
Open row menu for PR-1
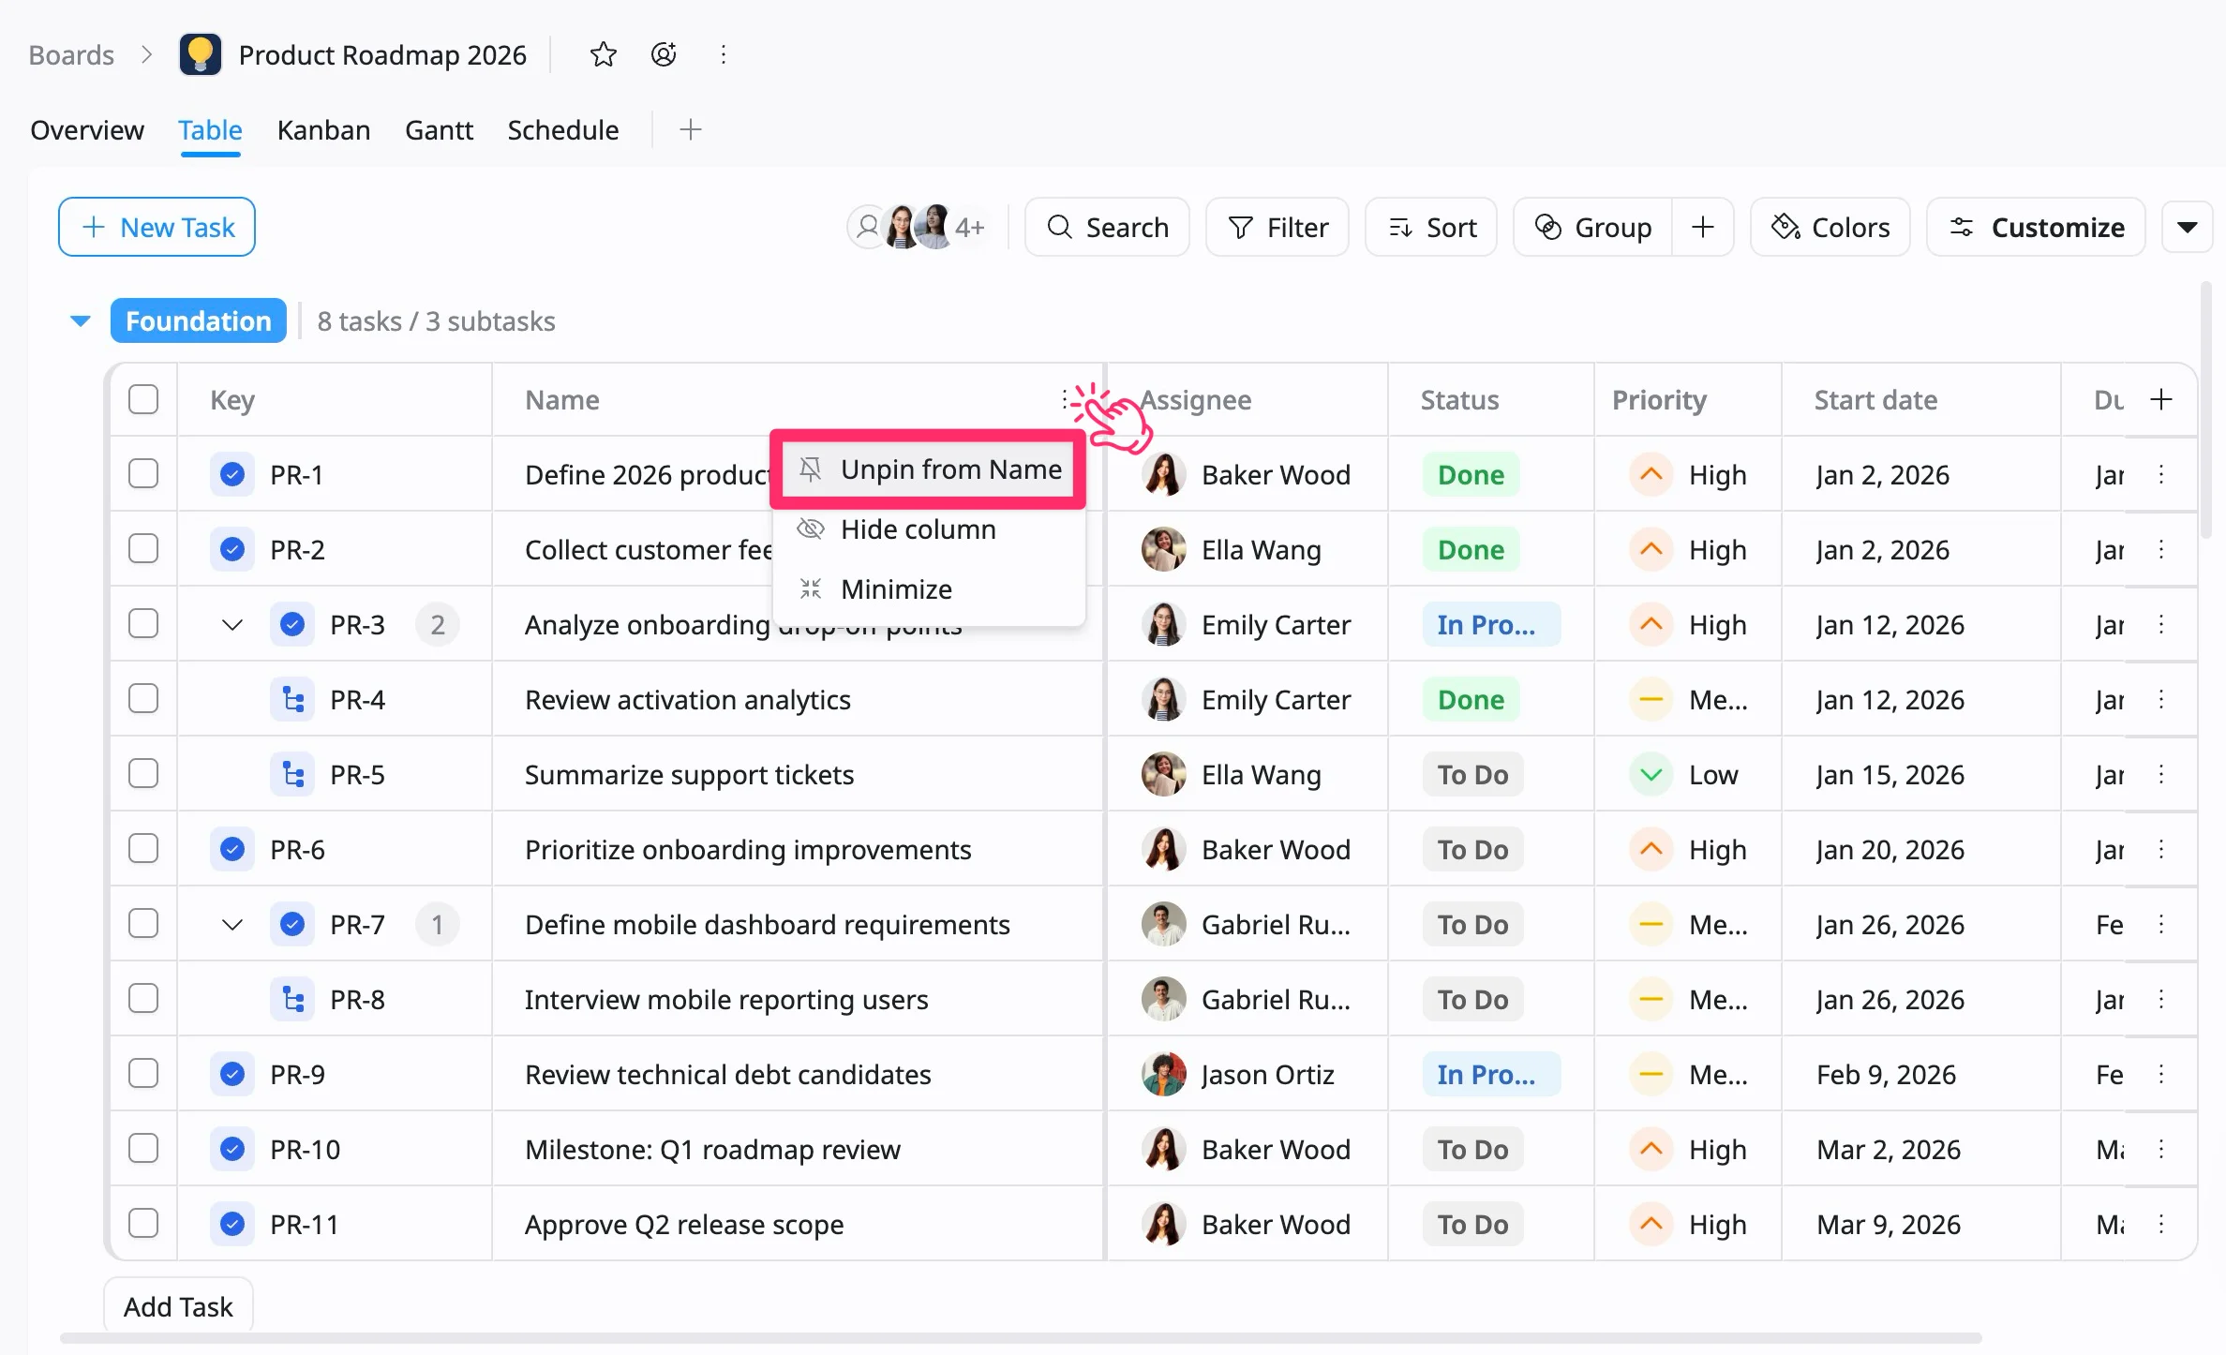[x=2161, y=474]
